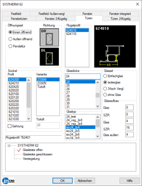This screenshot has height=186, width=142.
Task: Click the Glastyp list down arrow
Action: [97, 136]
